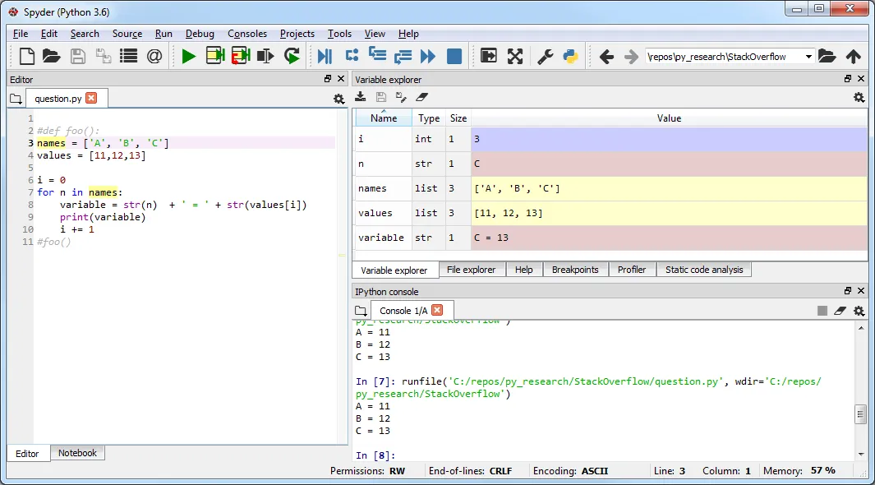Close the question.py editor tab
Screen dimensions: 875x485
click(91, 98)
